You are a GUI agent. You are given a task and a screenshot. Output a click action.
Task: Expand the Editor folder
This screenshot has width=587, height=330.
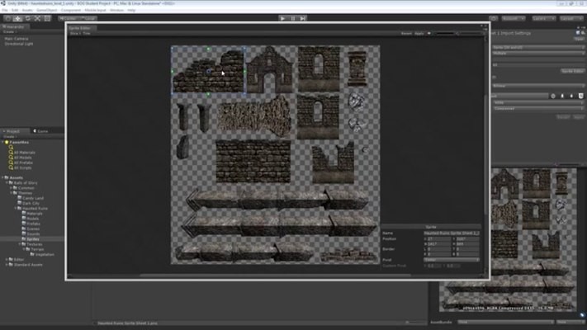(x=7, y=259)
